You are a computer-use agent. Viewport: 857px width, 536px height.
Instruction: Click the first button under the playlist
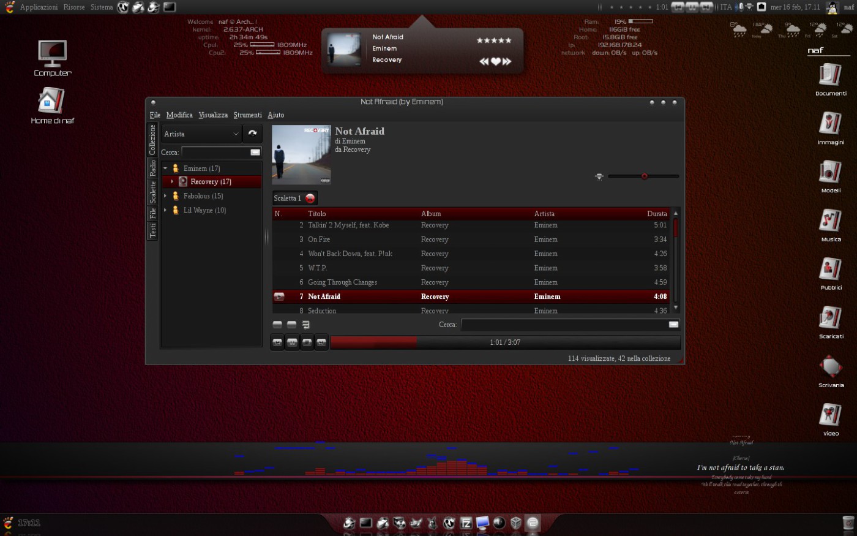(x=277, y=325)
